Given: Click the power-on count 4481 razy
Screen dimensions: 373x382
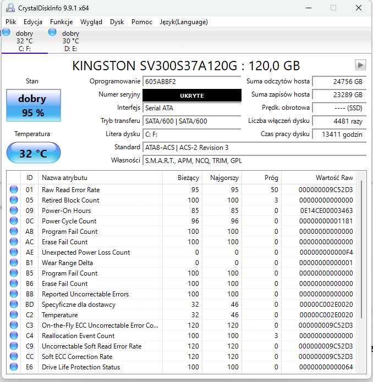Looking at the screenshot, I should 339,121.
